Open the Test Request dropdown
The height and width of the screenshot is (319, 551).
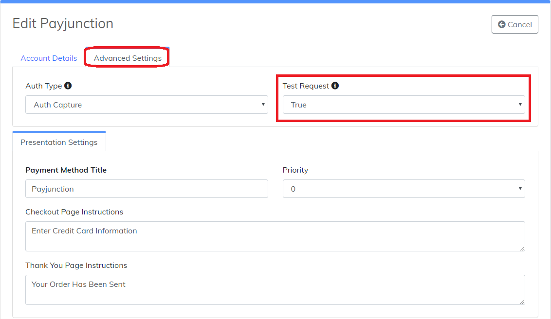click(404, 105)
